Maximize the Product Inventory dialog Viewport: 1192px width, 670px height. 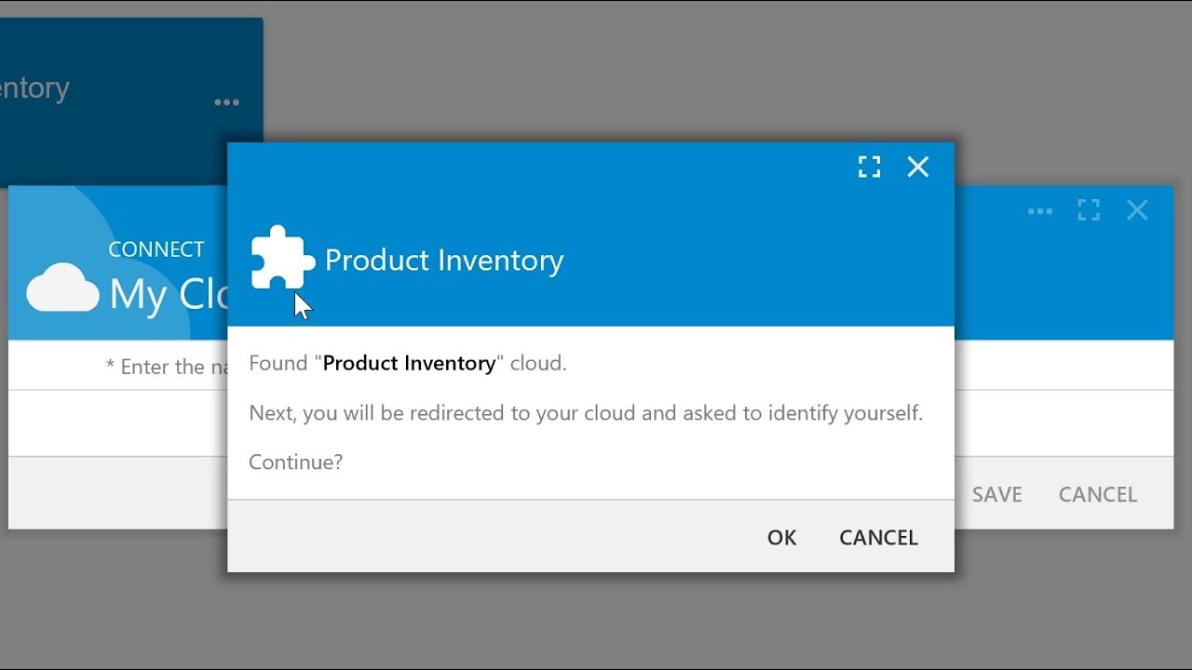click(x=869, y=167)
